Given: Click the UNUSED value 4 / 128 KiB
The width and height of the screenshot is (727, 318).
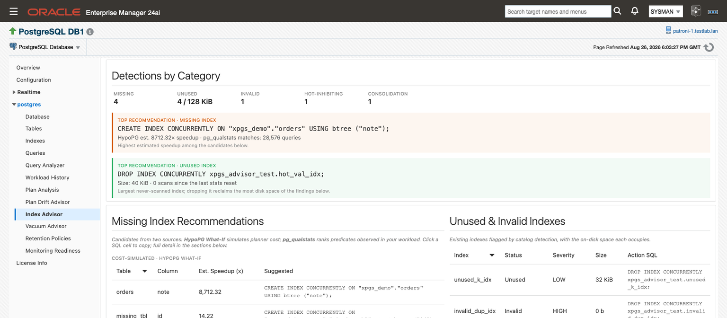Looking at the screenshot, I should 195,102.
